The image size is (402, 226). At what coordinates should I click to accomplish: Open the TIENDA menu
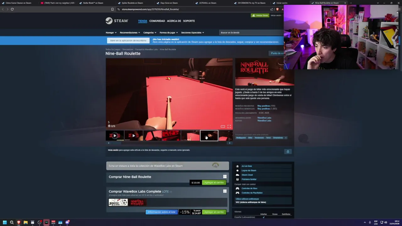click(x=142, y=21)
